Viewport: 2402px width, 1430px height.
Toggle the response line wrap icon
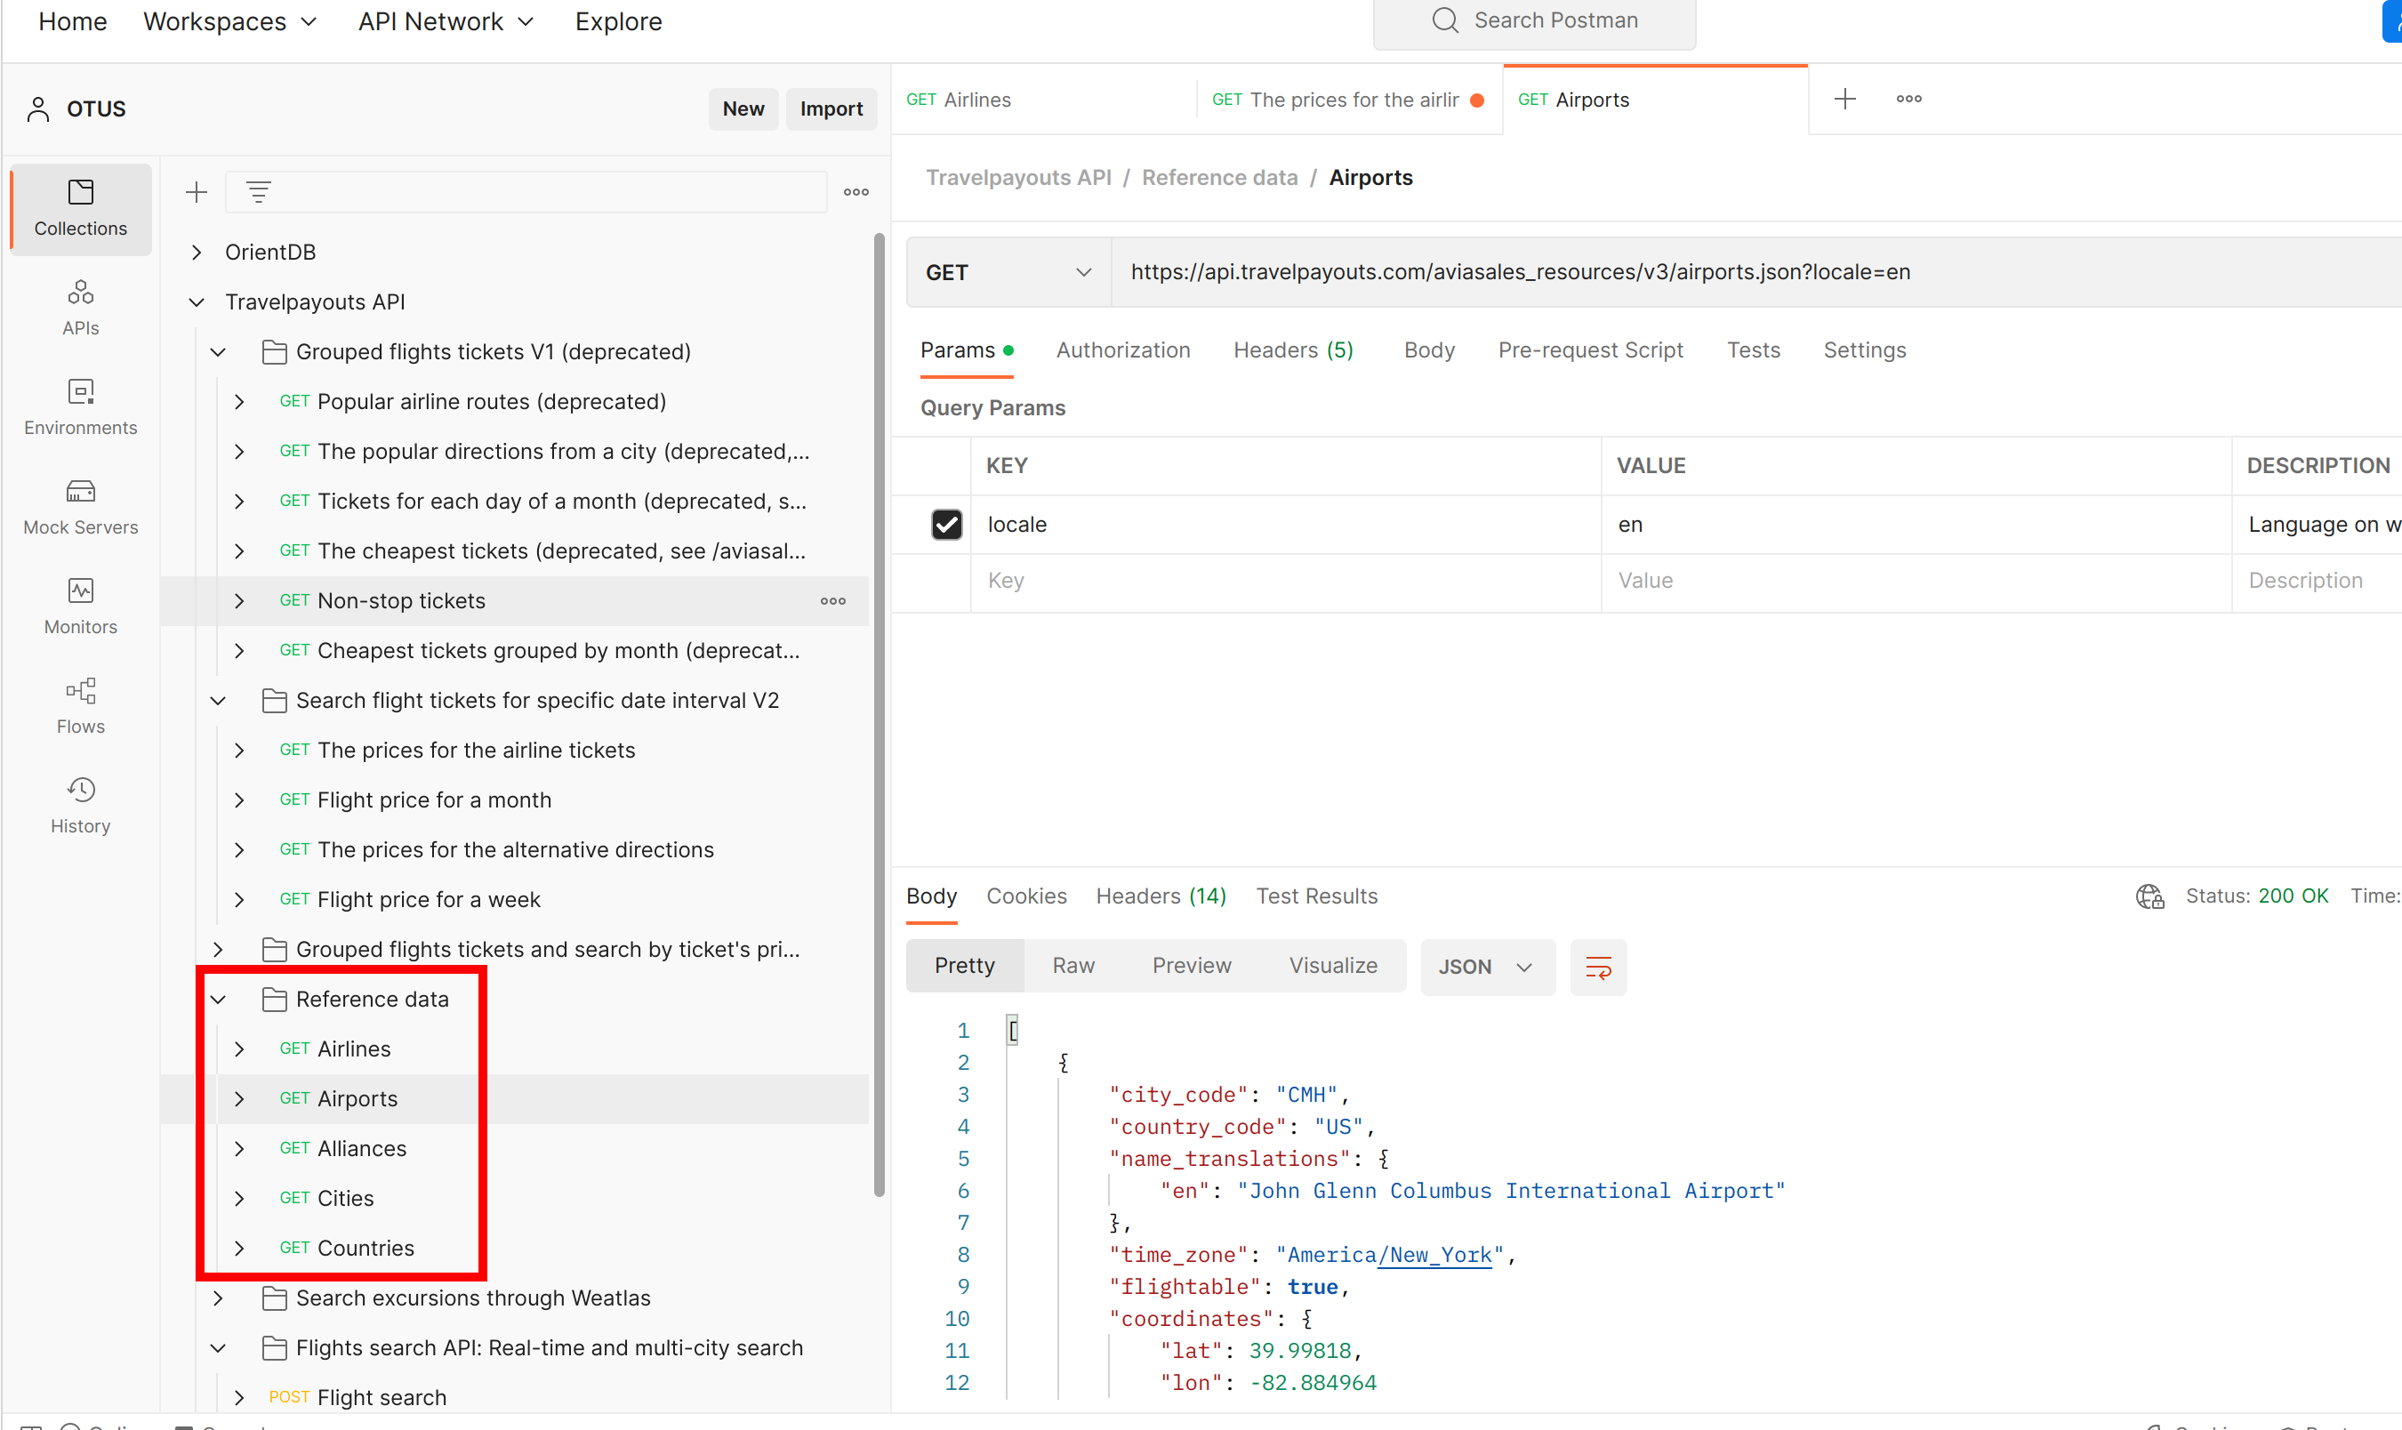[1597, 967]
